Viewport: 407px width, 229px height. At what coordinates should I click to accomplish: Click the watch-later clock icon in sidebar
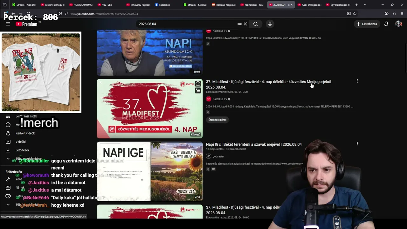tap(8, 125)
